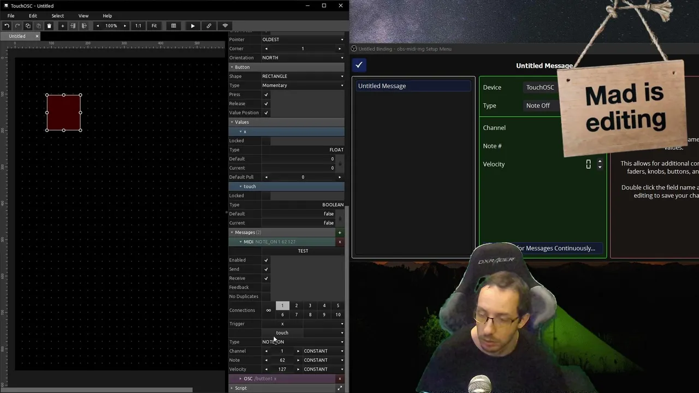Toggle the Receive checkbox

click(266, 278)
